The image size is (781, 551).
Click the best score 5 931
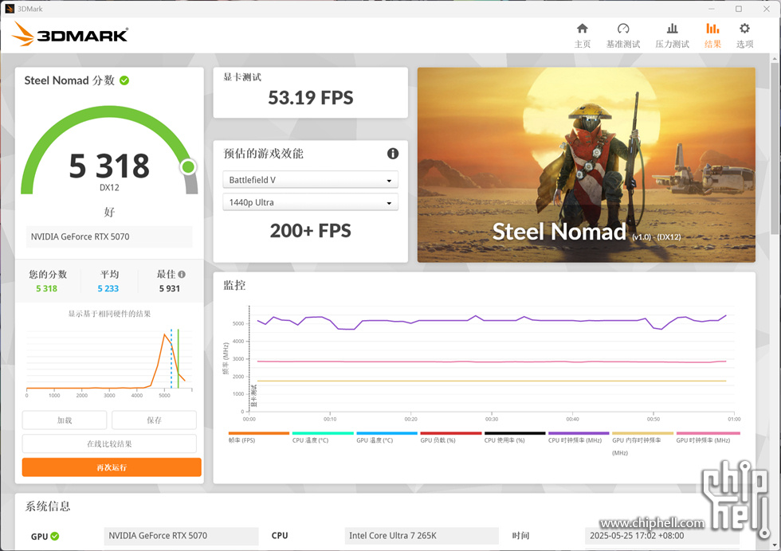coord(169,289)
